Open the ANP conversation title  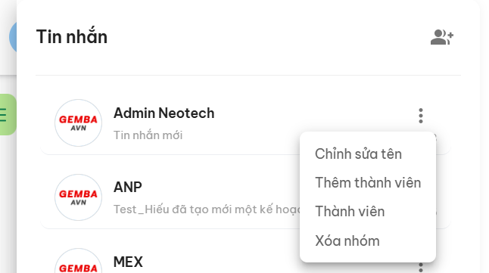click(x=128, y=187)
